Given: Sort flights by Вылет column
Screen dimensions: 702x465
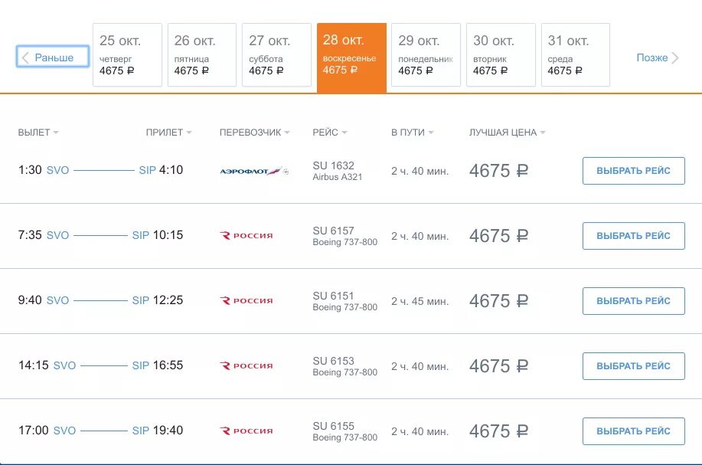Looking at the screenshot, I should [x=38, y=133].
